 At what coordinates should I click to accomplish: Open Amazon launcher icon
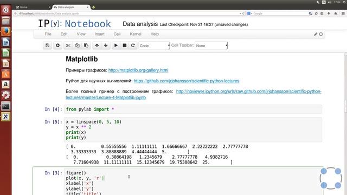coord(6,84)
